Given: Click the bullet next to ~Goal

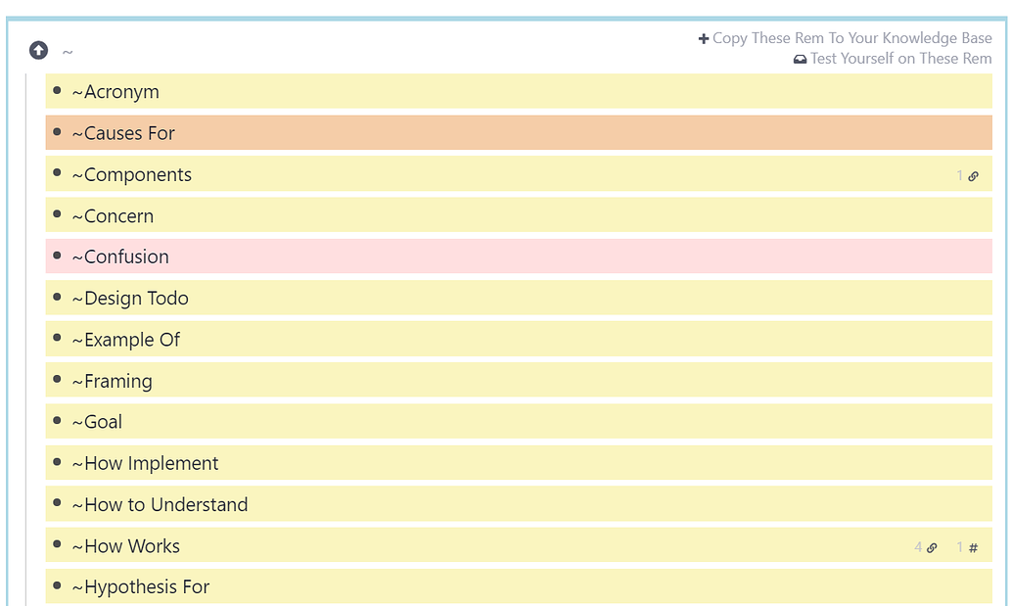Looking at the screenshot, I should point(58,420).
